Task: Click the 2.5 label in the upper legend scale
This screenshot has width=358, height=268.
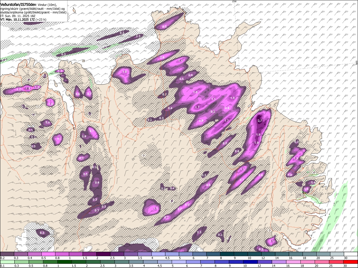Action: point(112,258)
